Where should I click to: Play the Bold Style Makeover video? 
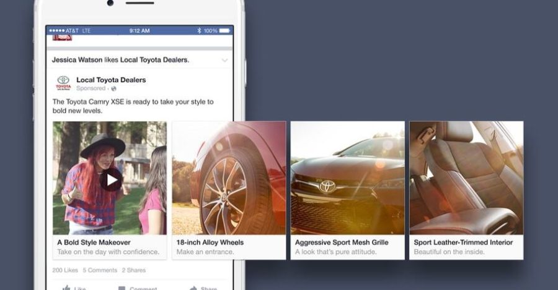click(112, 180)
